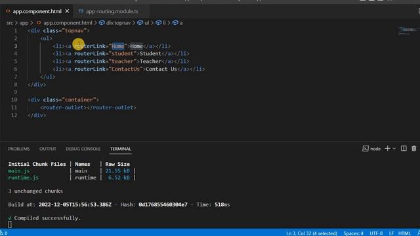This screenshot has width=420, height=236.
Task: Change language mode via HTML status
Action: click(x=404, y=233)
